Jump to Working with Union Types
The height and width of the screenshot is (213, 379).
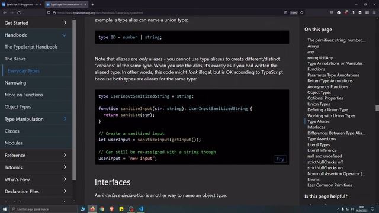pyautogui.click(x=331, y=116)
